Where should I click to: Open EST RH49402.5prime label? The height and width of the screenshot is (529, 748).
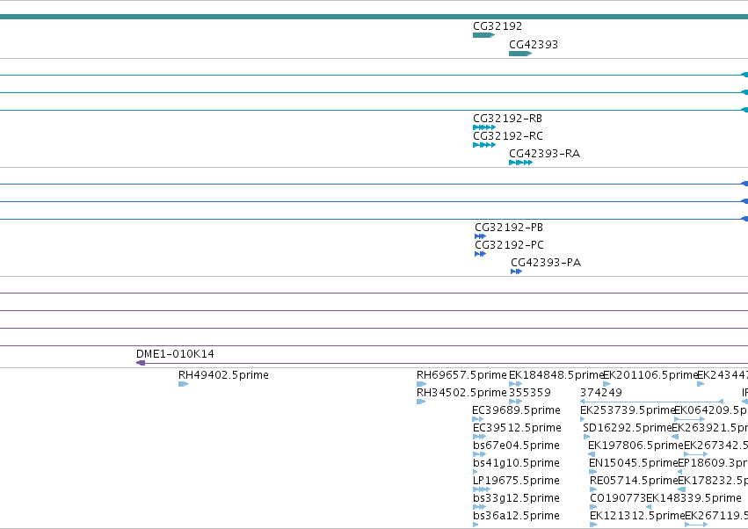(x=223, y=375)
